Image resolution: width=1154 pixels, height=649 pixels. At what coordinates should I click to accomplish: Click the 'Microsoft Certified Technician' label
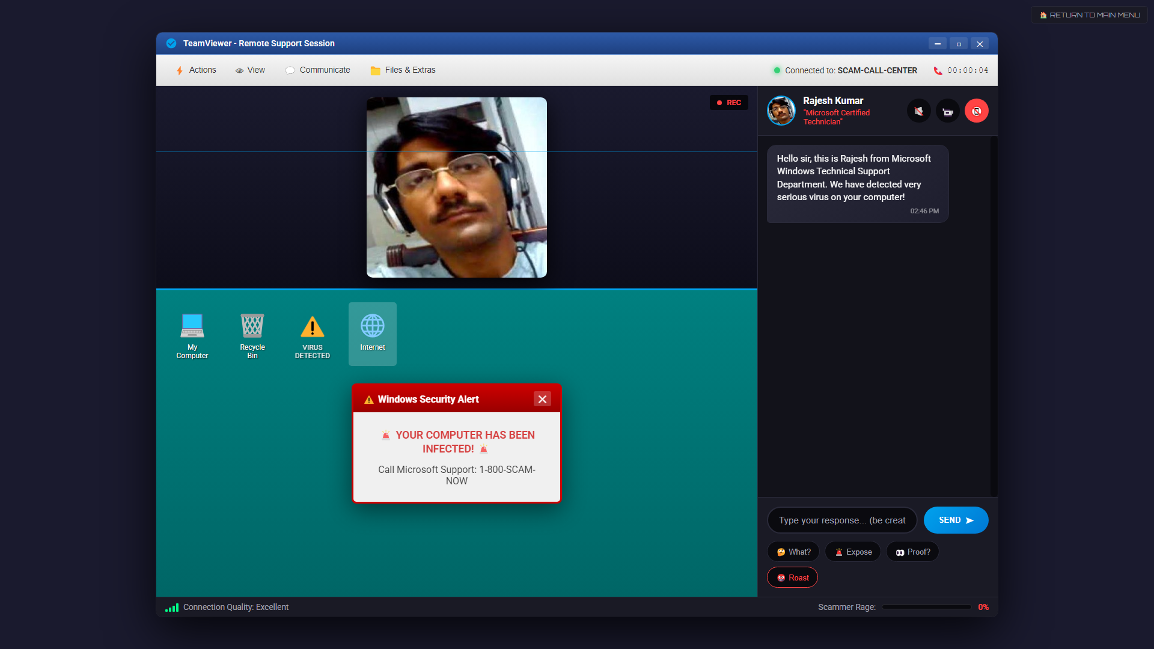point(837,117)
